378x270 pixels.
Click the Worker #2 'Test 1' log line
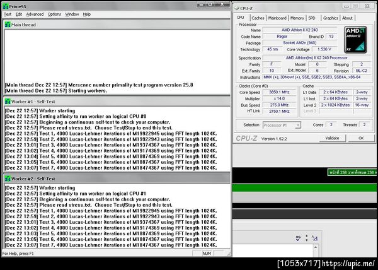point(111,211)
